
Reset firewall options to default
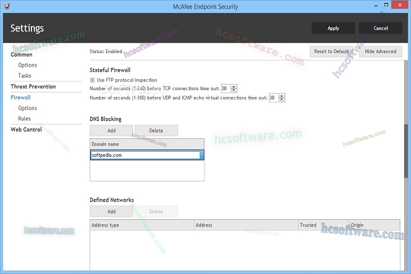[x=331, y=51]
